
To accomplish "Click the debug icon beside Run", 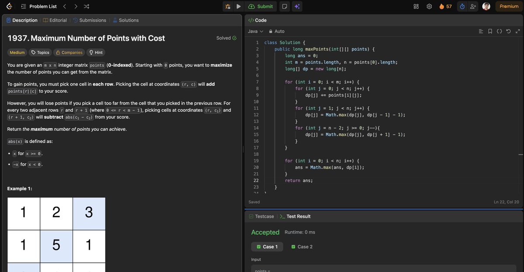I will click(228, 7).
